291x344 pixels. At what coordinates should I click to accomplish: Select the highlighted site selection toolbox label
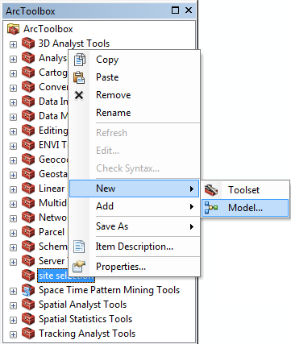(x=66, y=276)
